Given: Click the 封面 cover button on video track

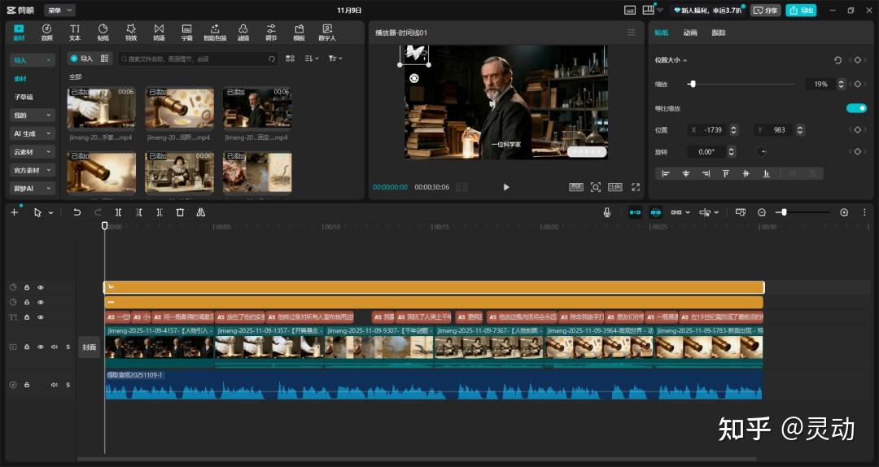Looking at the screenshot, I should click(89, 347).
